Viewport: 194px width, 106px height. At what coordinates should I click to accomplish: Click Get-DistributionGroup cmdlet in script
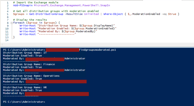coord(46,14)
